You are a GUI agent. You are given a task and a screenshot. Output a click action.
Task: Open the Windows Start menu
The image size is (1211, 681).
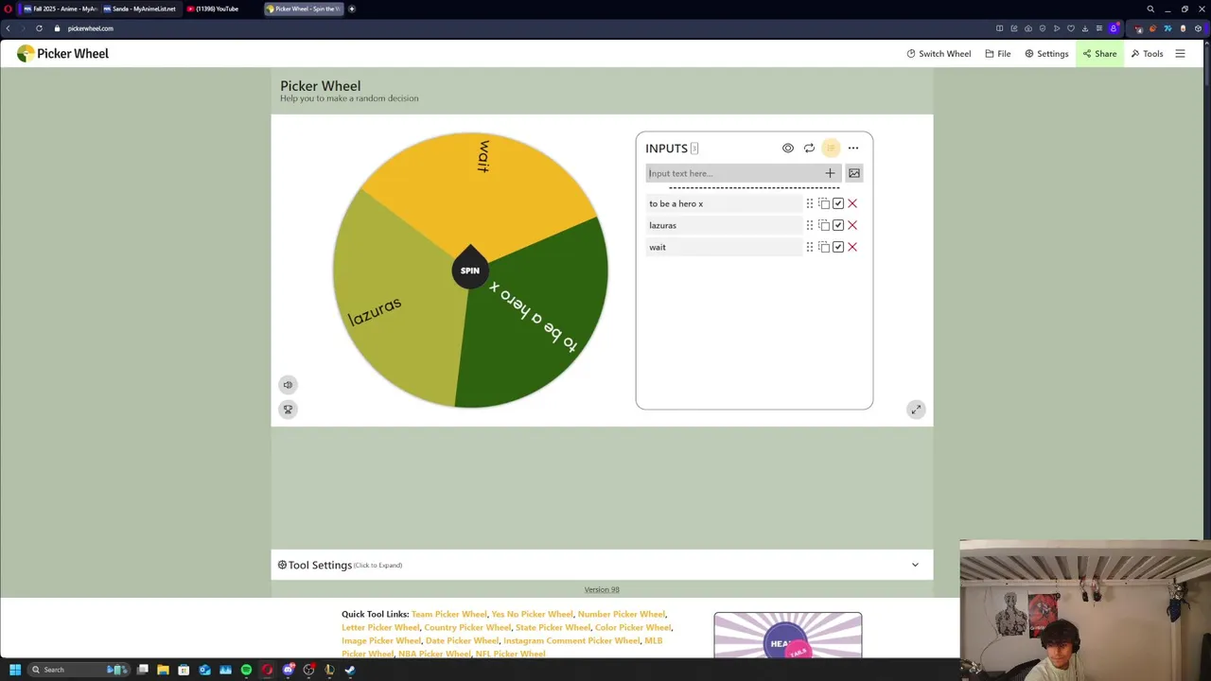coord(15,670)
